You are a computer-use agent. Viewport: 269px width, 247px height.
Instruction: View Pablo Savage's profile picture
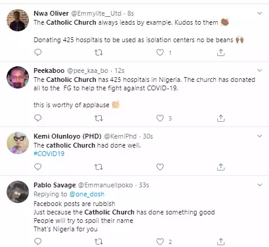17,192
